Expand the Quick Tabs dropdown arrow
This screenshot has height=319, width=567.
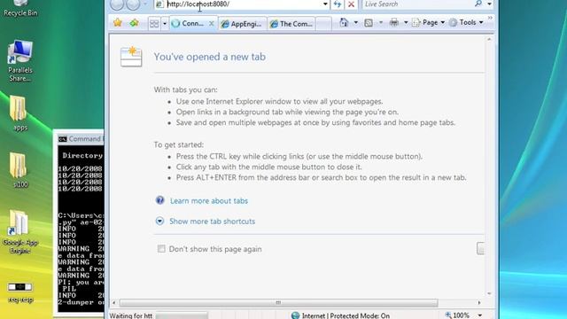tap(164, 24)
